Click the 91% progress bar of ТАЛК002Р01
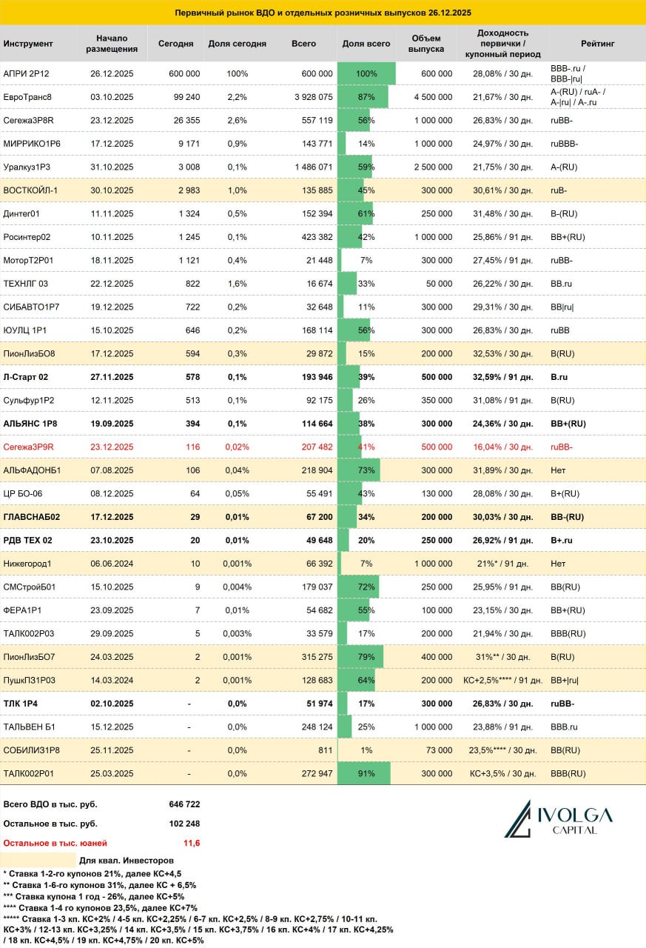Screen dimensions: 646x948 [363, 773]
